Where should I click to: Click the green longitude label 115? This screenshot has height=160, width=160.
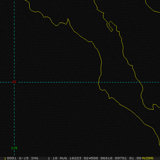[x=14, y=148]
